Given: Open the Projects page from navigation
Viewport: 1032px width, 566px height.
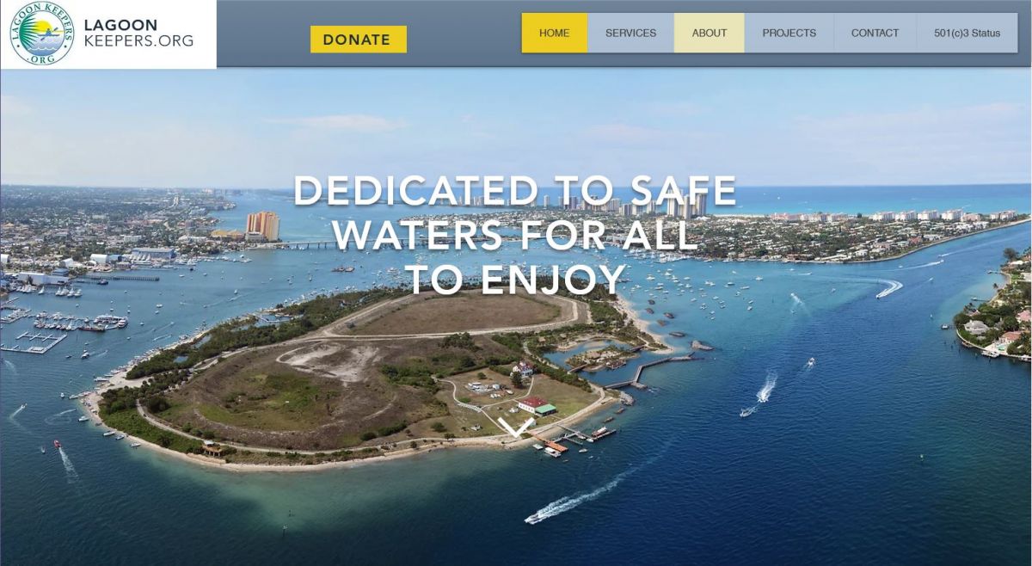Looking at the screenshot, I should coord(789,33).
